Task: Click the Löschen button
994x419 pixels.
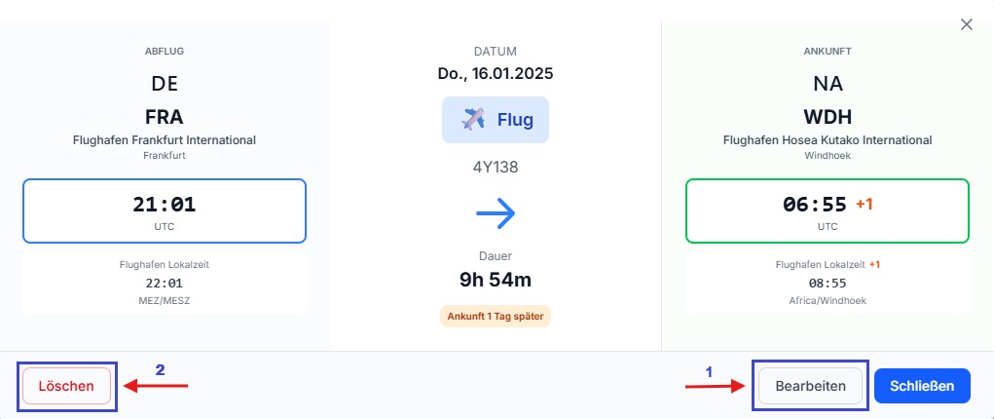Action: (x=66, y=386)
